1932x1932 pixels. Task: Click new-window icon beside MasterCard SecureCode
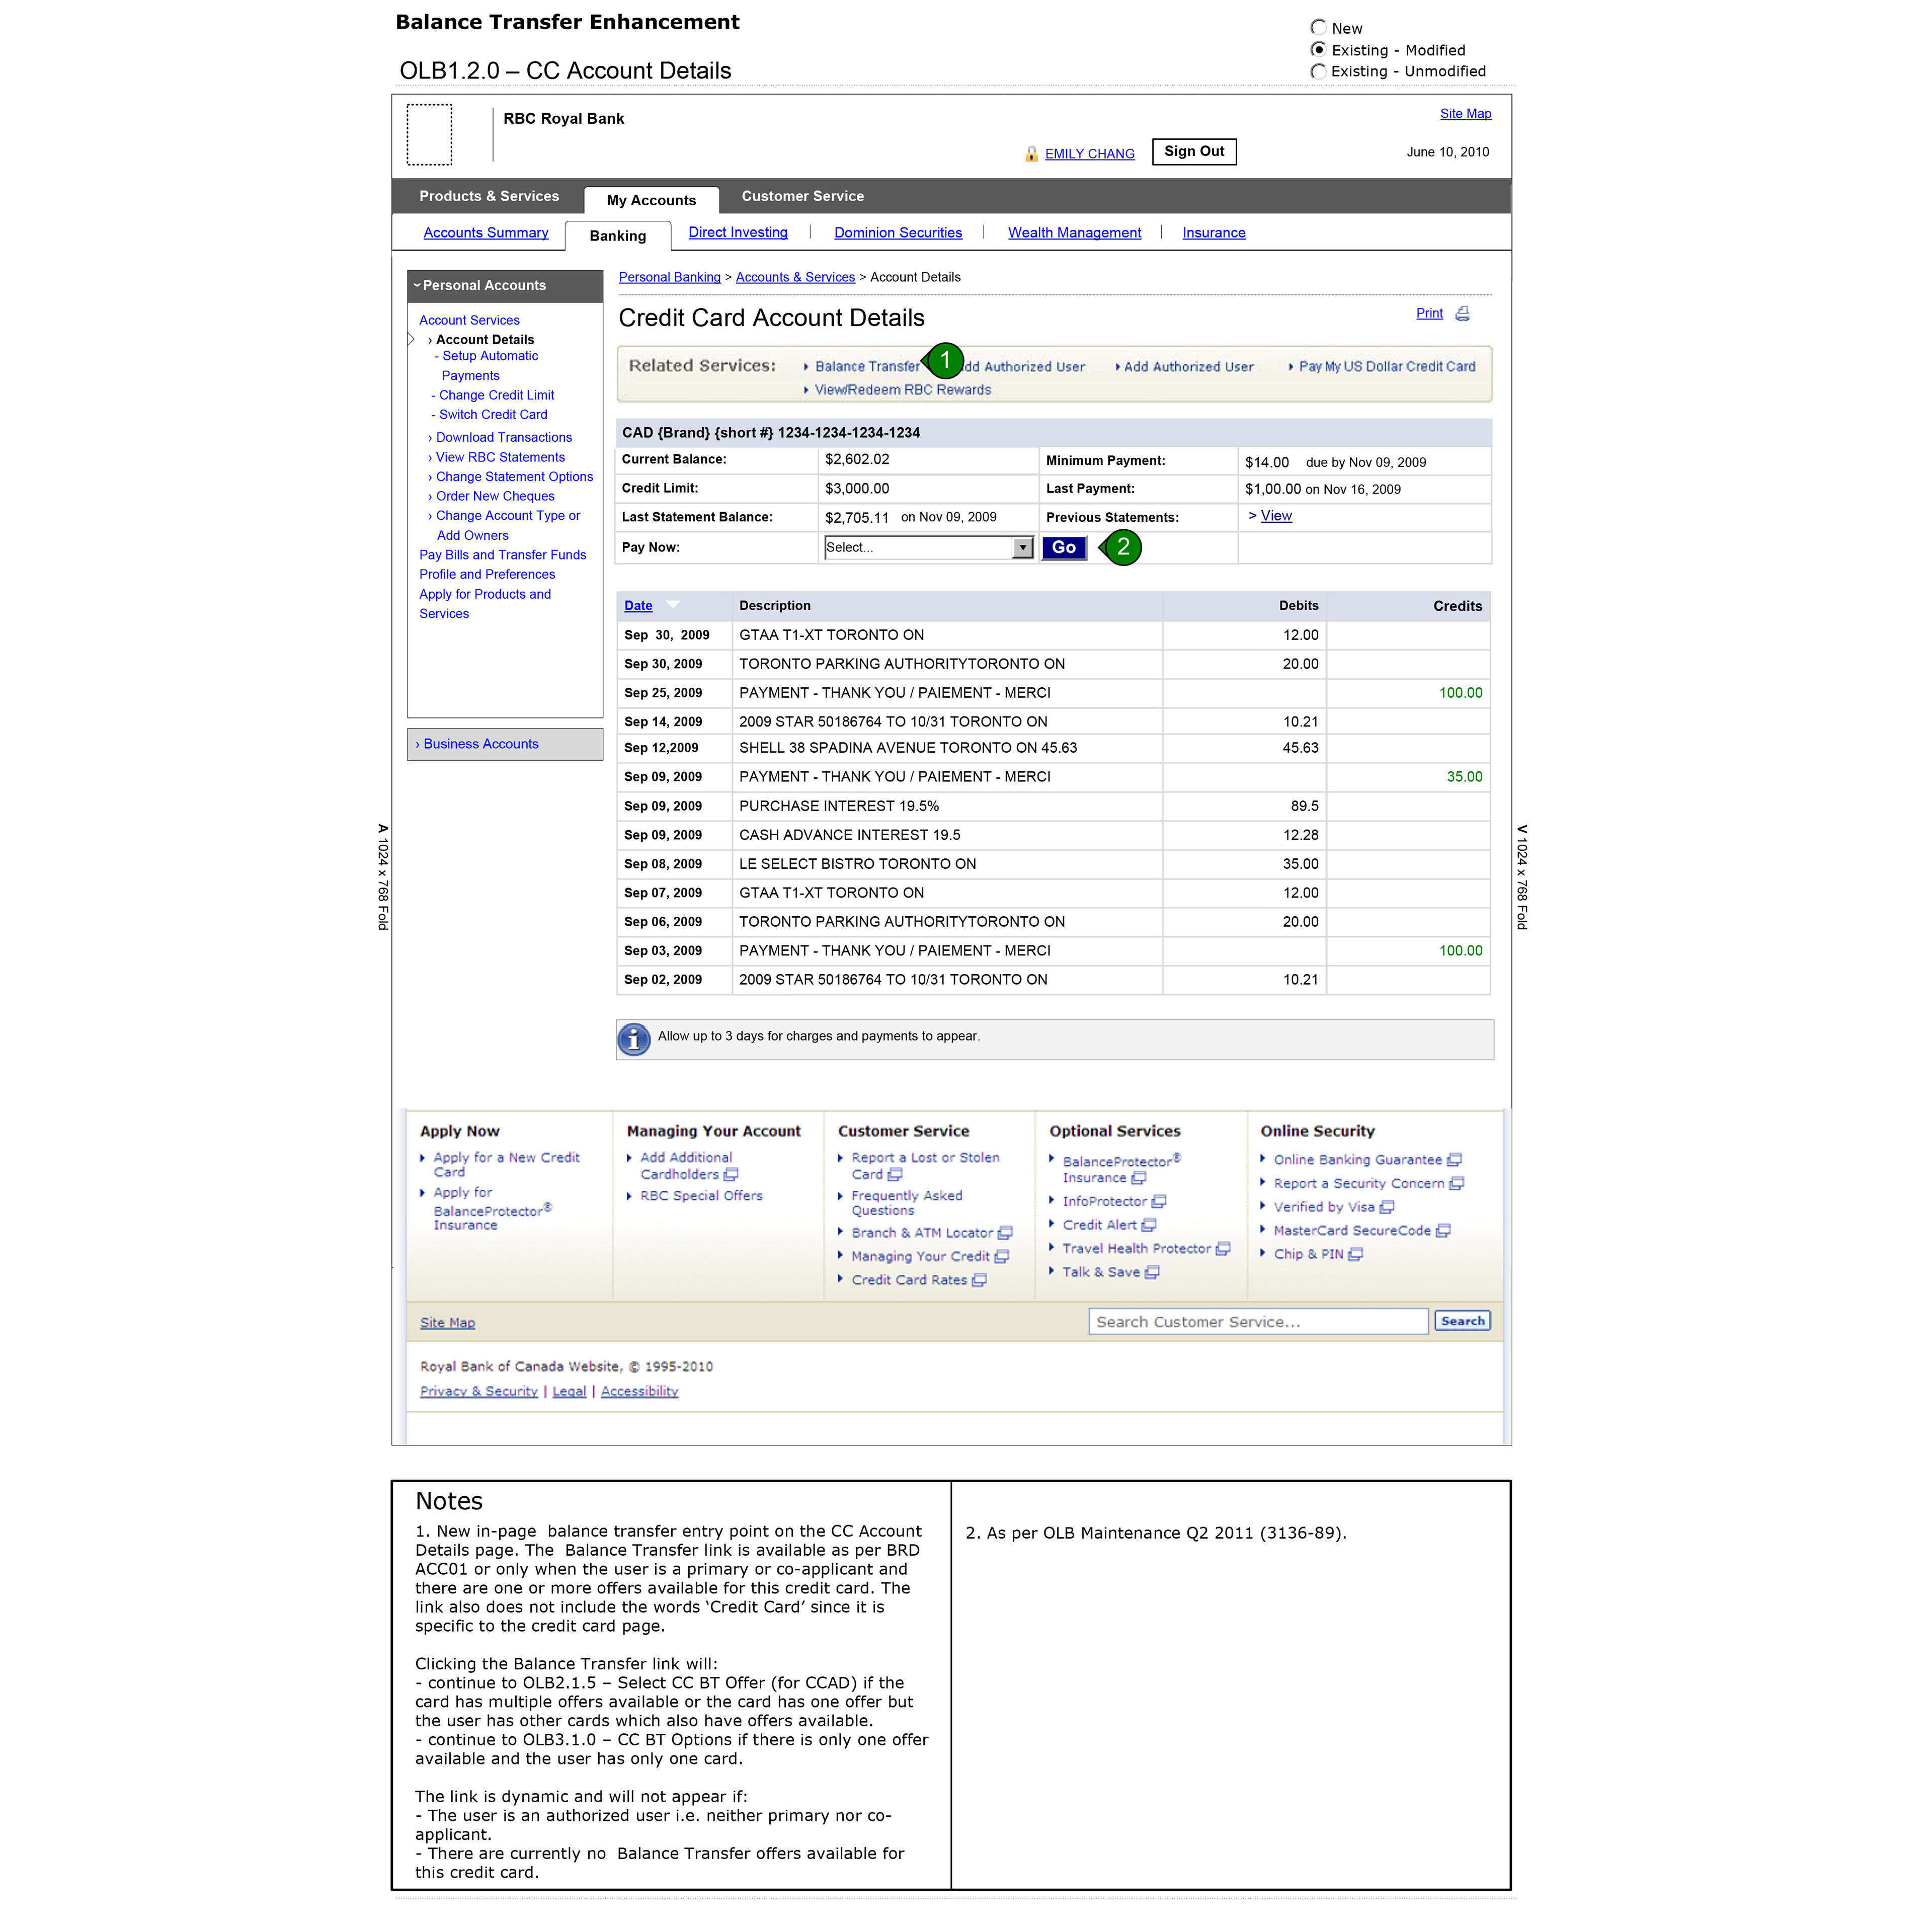click(x=1443, y=1231)
